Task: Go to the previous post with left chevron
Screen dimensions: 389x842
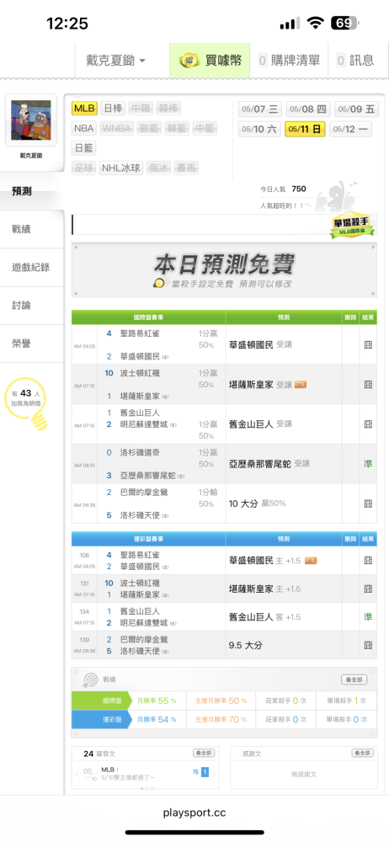Action: click(77, 774)
